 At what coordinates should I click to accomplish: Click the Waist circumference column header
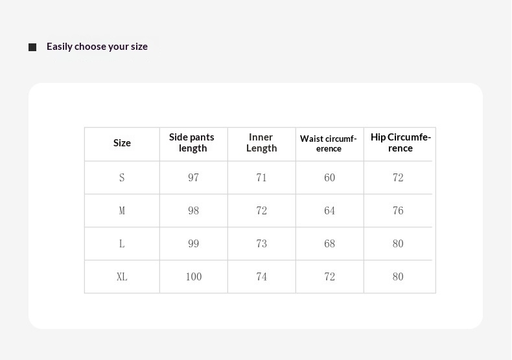pyautogui.click(x=329, y=143)
